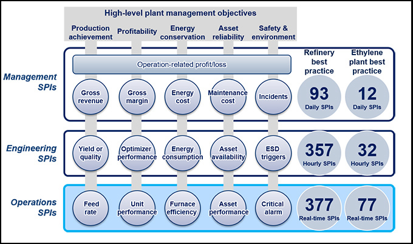
Task: Click the ESD triggers circle
Action: coord(274,154)
